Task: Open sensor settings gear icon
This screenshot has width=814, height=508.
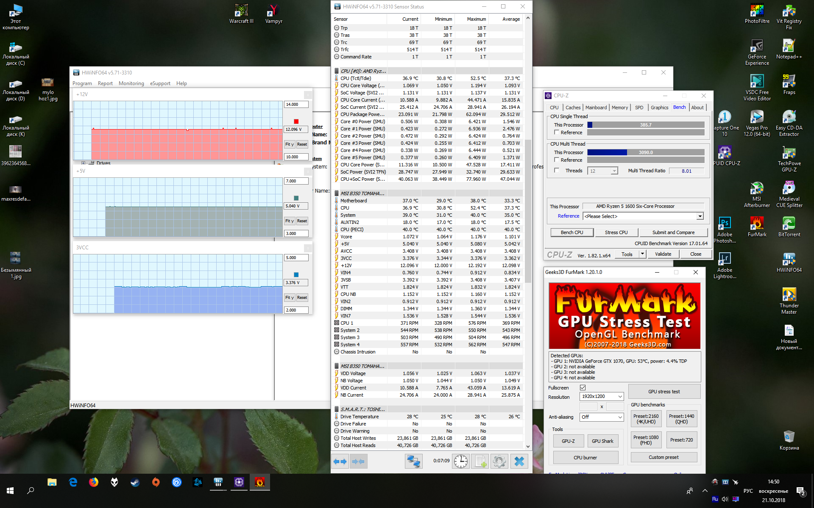Action: click(x=499, y=461)
